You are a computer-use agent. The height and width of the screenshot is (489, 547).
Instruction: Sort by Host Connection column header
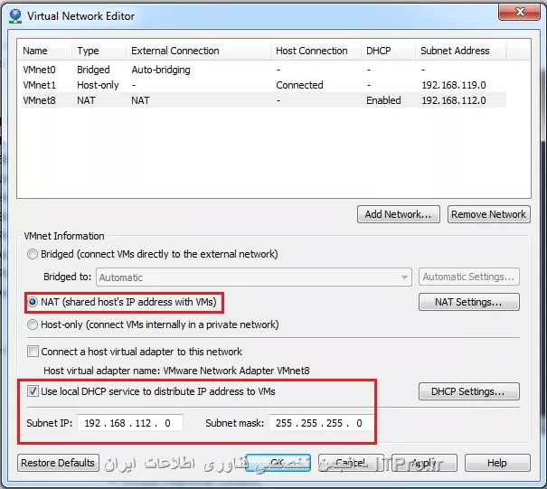tap(316, 51)
